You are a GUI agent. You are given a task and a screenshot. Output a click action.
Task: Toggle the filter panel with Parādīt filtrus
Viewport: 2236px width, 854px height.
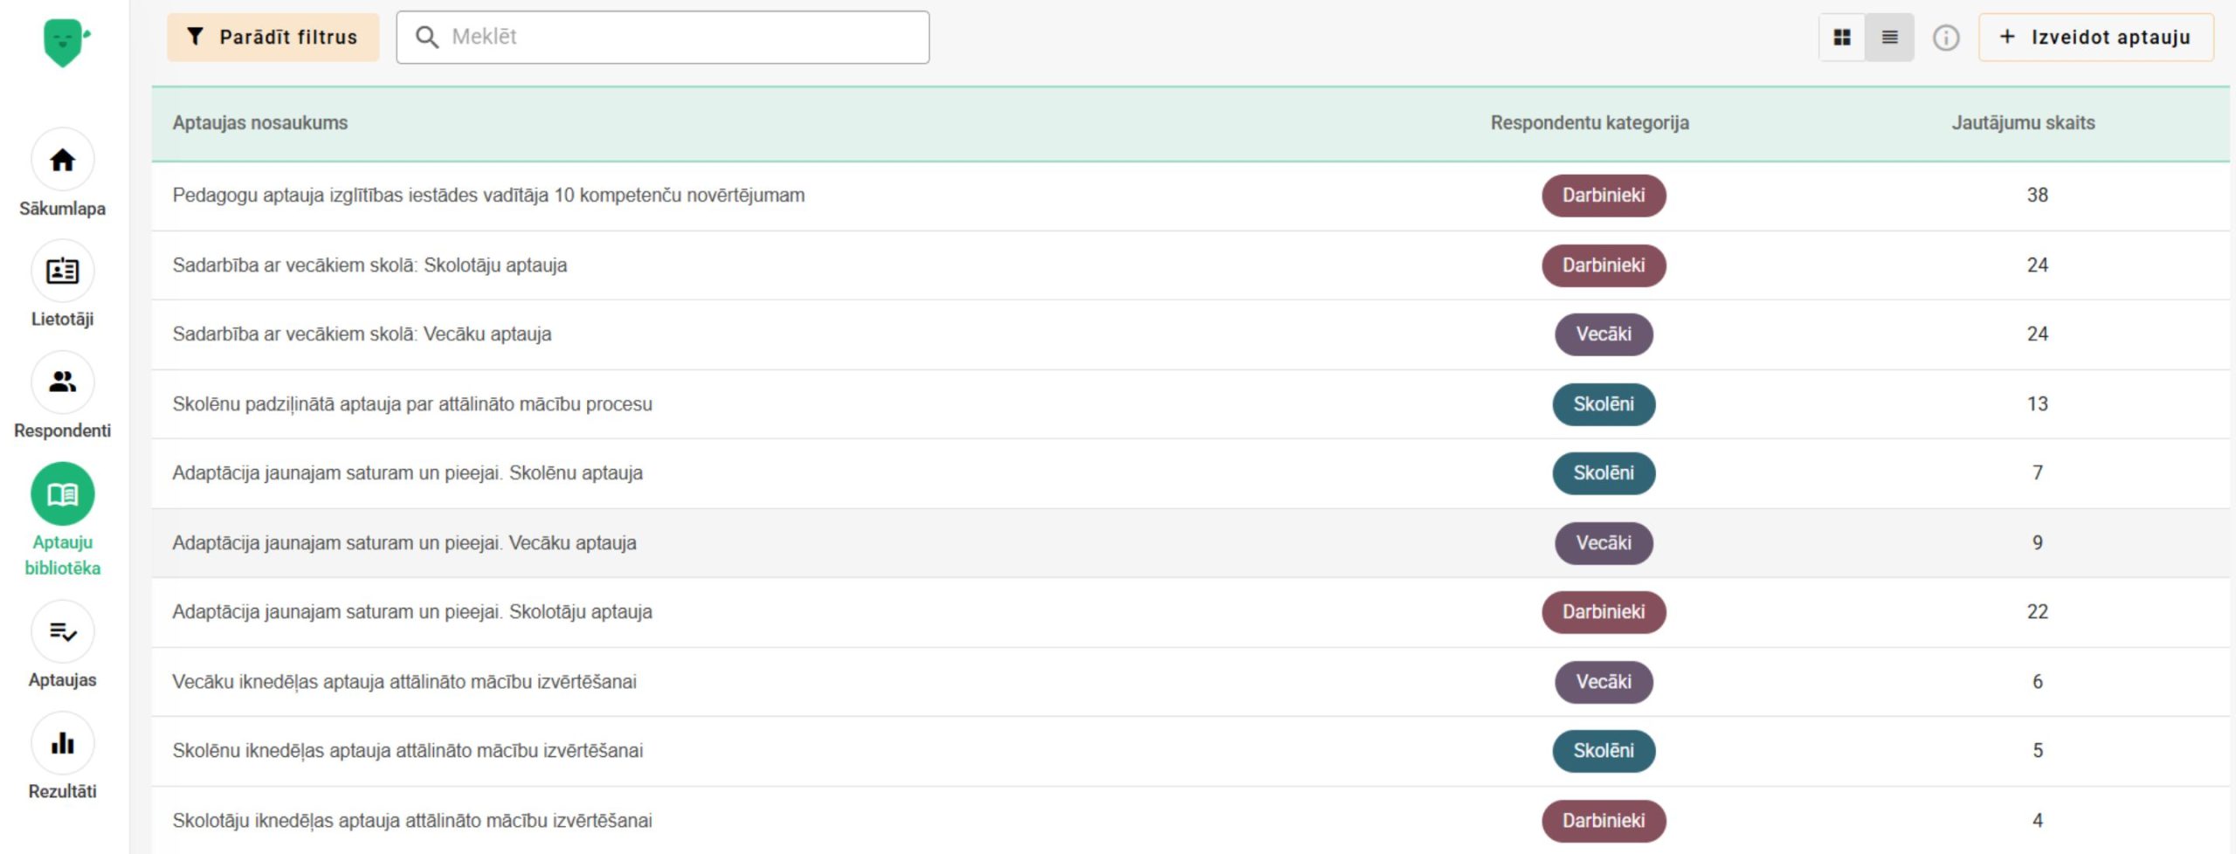coord(272,37)
